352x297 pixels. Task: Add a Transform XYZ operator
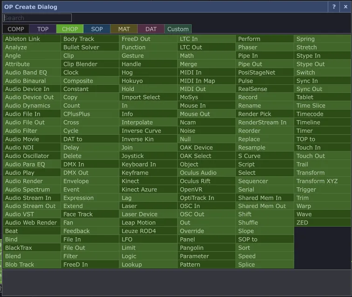coord(323,181)
